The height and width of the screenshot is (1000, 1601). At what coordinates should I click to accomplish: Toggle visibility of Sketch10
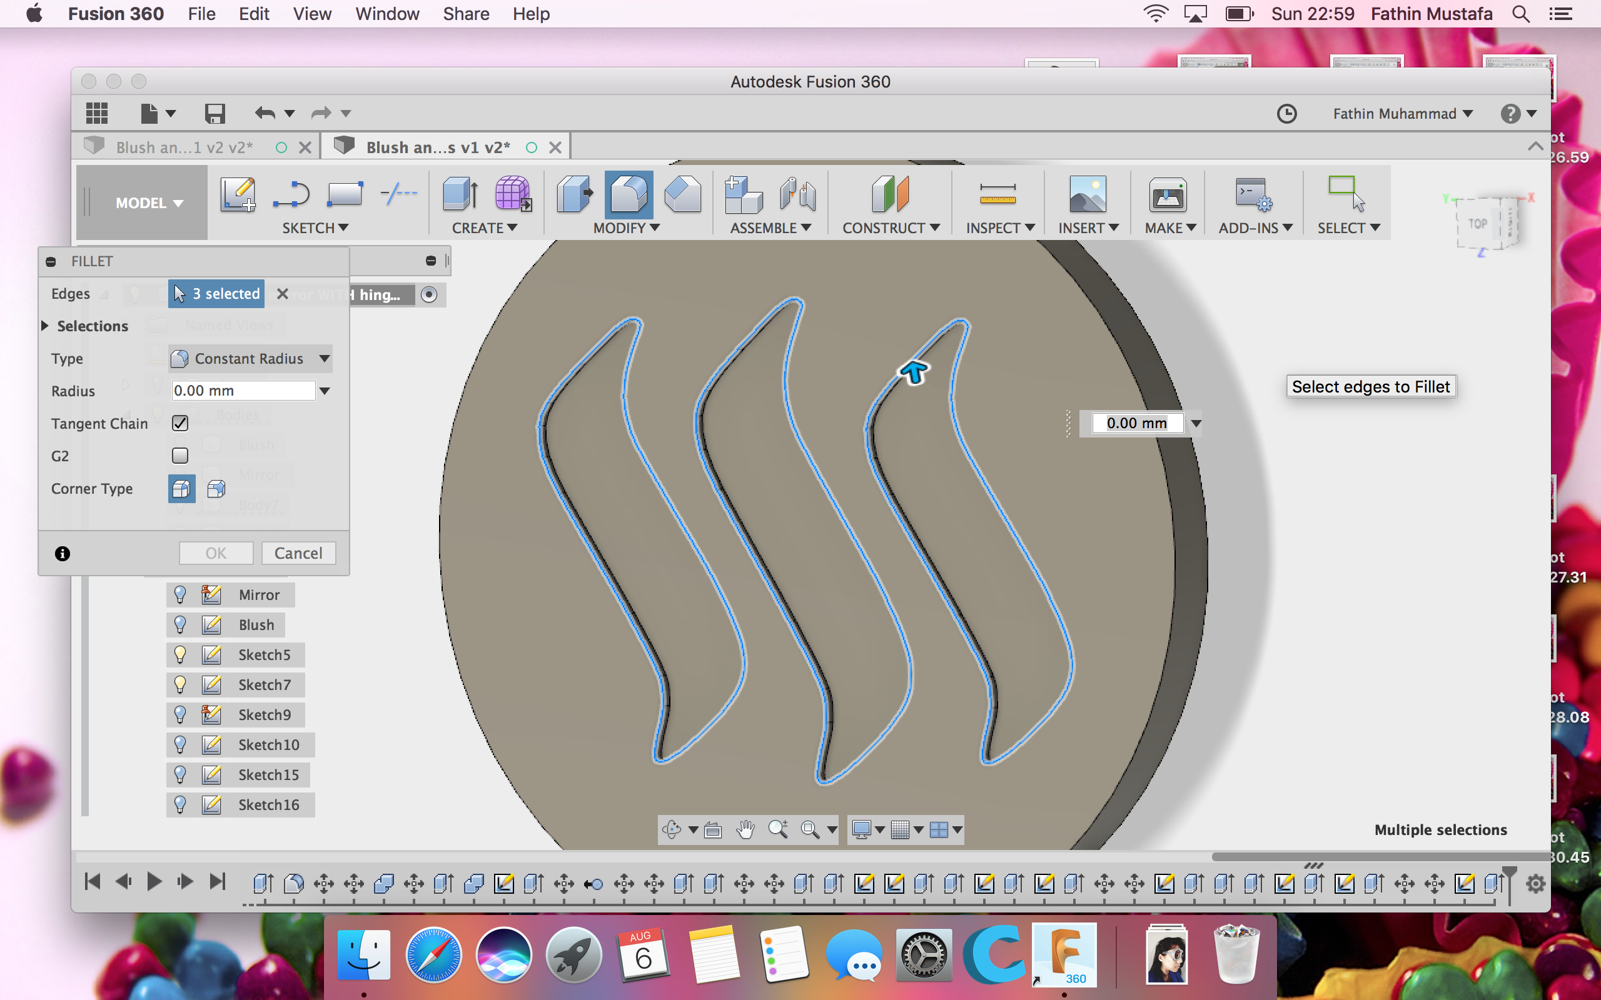(180, 745)
